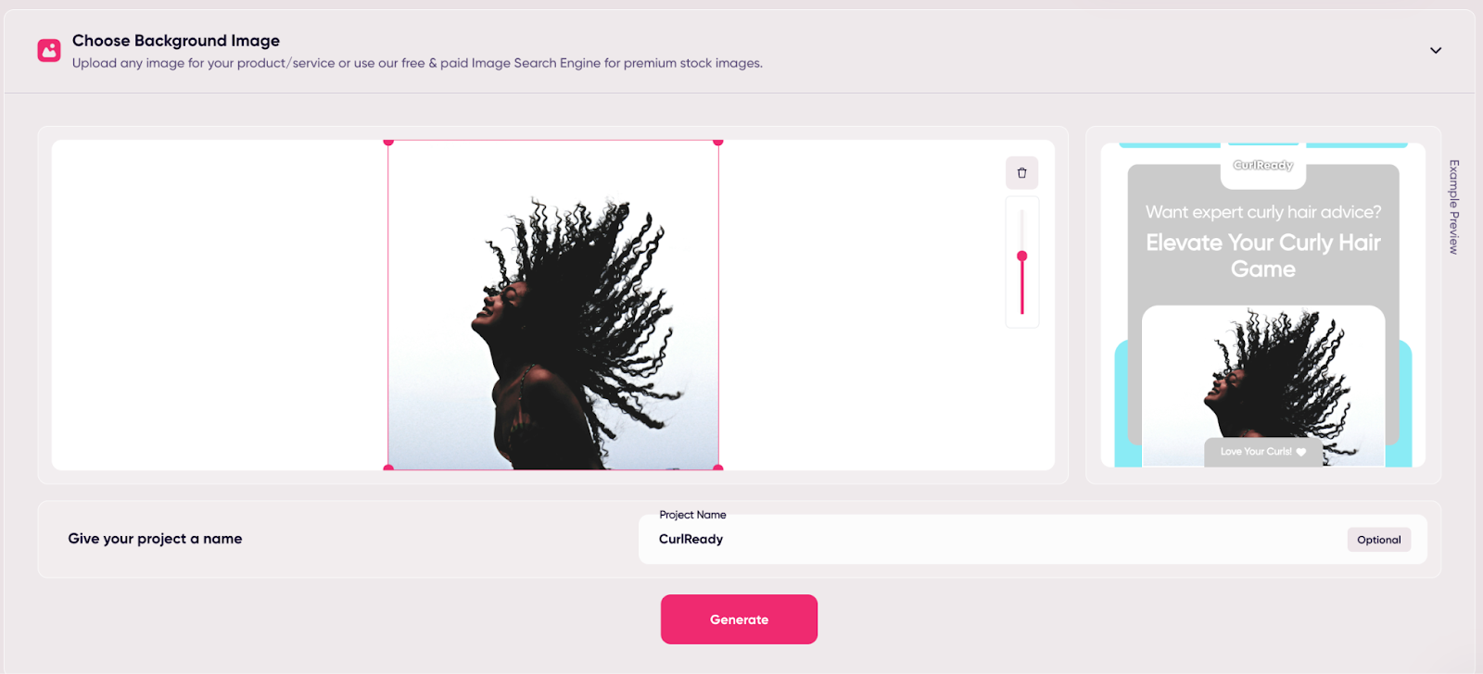Click the heart icon in preview button
Image resolution: width=1483 pixels, height=674 pixels.
[1301, 452]
